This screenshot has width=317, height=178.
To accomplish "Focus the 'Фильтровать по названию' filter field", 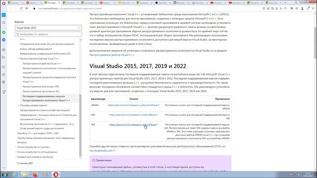I will (48, 34).
